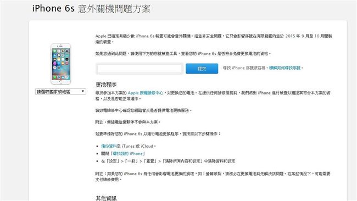Click the blue 提交 submit button

(x=202, y=69)
